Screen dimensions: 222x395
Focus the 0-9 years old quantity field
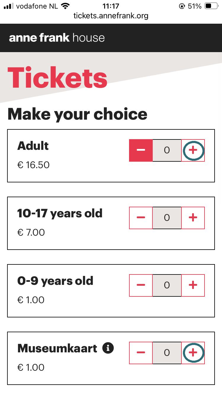coord(167,285)
